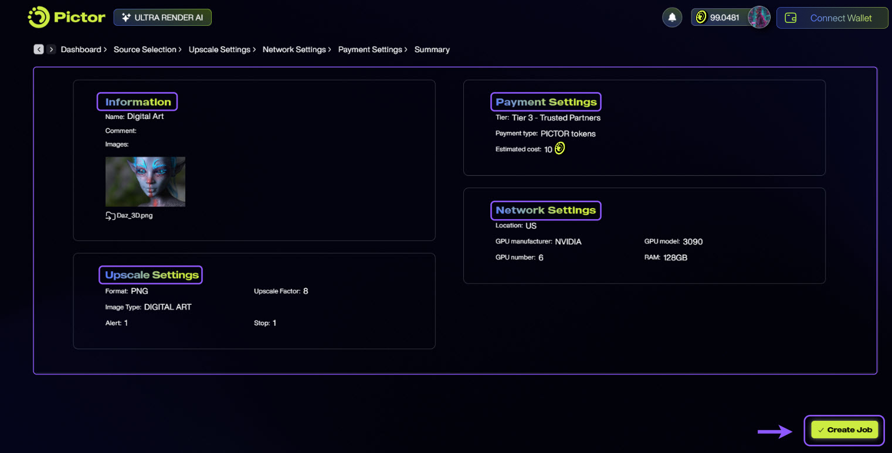The image size is (892, 453).
Task: Click the sparkle icon in Ultra Render AI
Action: (126, 18)
